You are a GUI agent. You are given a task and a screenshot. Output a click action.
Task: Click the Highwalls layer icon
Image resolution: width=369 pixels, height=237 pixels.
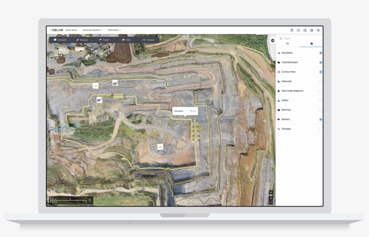click(279, 81)
